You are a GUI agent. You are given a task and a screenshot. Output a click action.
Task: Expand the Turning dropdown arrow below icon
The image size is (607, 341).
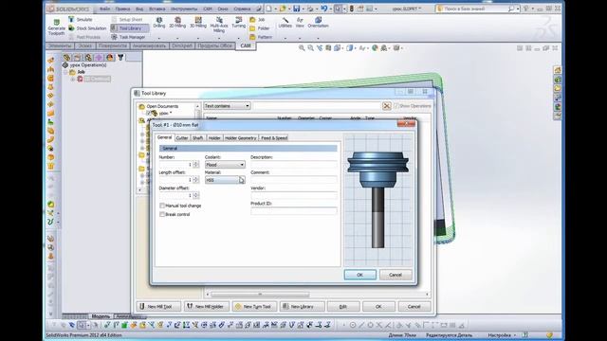tap(238, 38)
